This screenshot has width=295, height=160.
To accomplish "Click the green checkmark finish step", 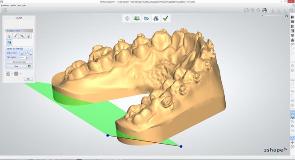I will coord(165,18).
